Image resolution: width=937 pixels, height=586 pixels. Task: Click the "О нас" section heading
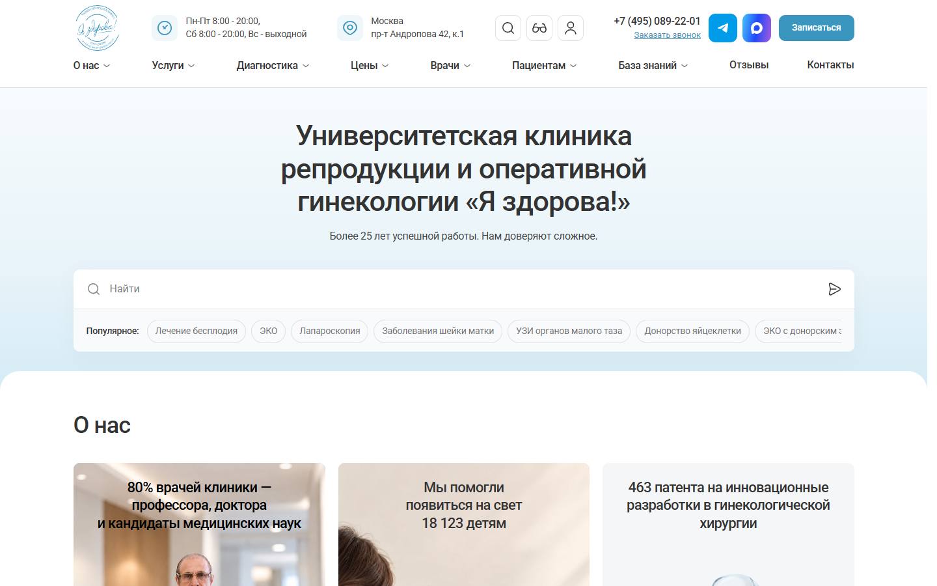coord(102,425)
